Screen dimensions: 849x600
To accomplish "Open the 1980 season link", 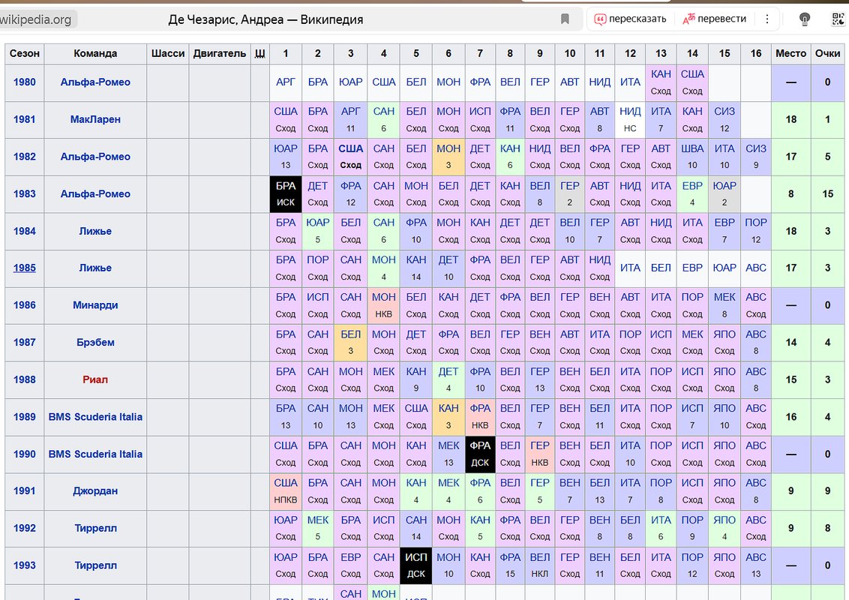I will click(x=24, y=82).
